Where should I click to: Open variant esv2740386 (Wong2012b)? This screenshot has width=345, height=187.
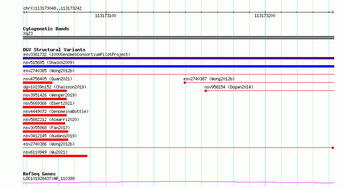tap(49, 144)
